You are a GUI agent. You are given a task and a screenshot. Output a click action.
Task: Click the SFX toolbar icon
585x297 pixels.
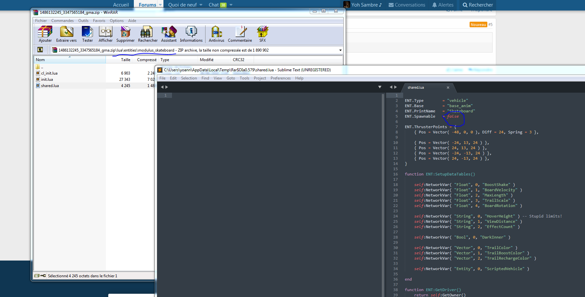point(262,34)
